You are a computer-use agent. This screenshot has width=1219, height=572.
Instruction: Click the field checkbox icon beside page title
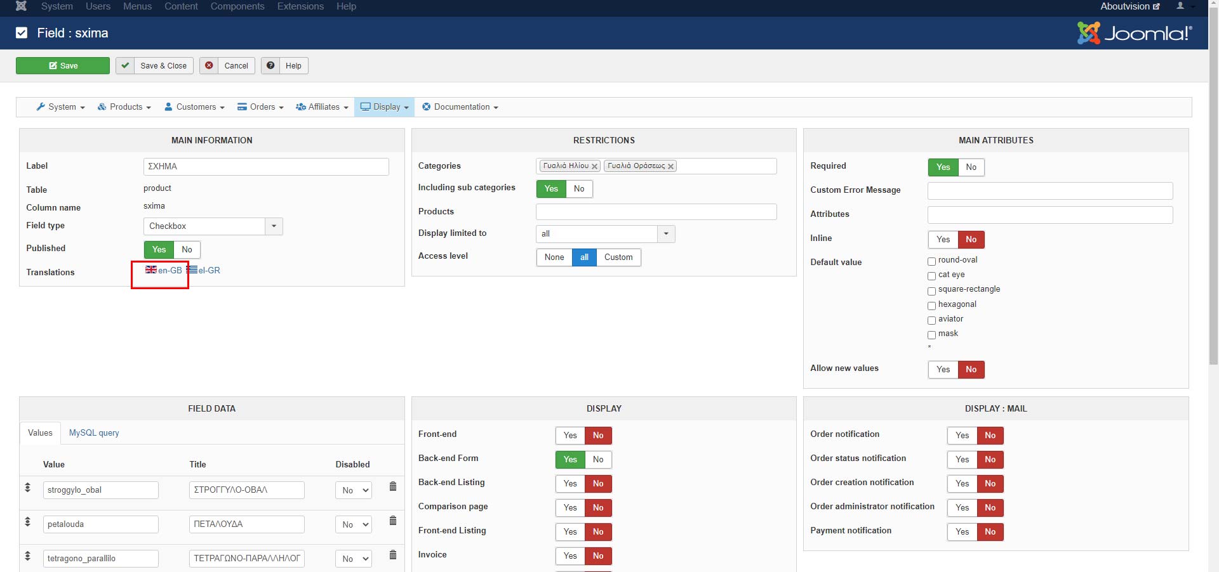[x=22, y=33]
